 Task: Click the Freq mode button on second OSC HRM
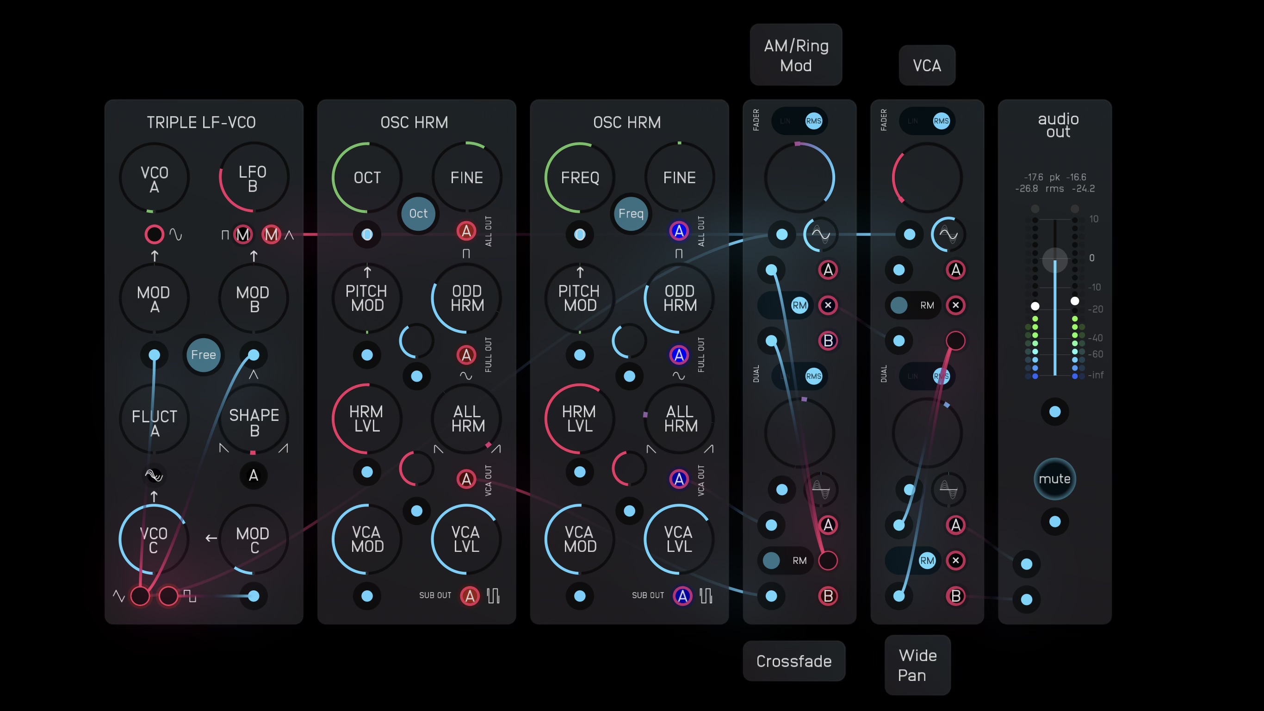click(x=631, y=213)
